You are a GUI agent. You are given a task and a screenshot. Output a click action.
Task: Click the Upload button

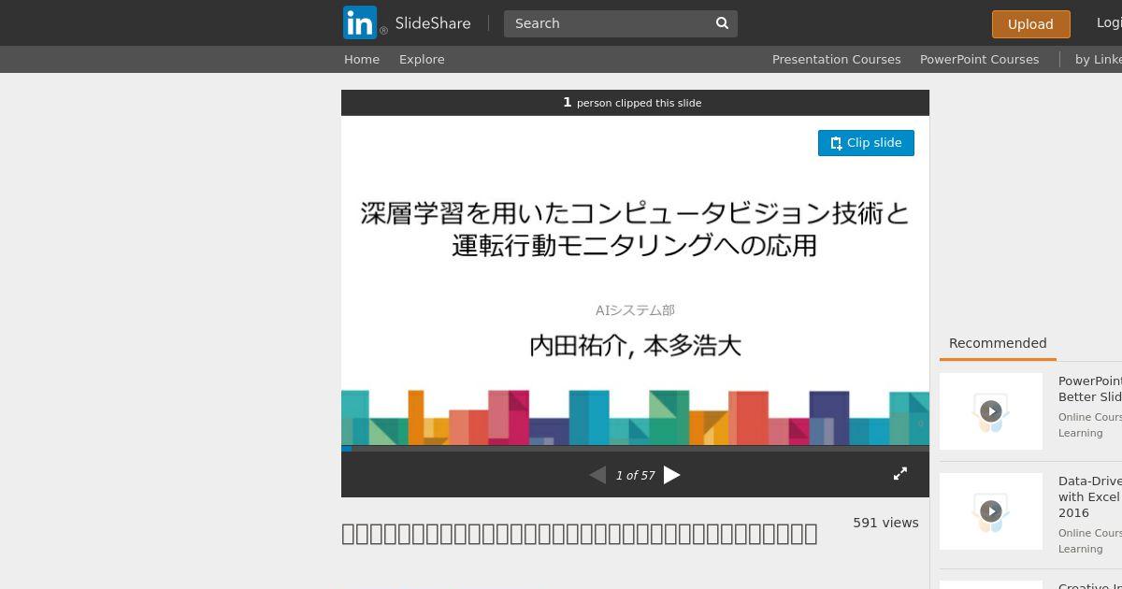point(1030,24)
